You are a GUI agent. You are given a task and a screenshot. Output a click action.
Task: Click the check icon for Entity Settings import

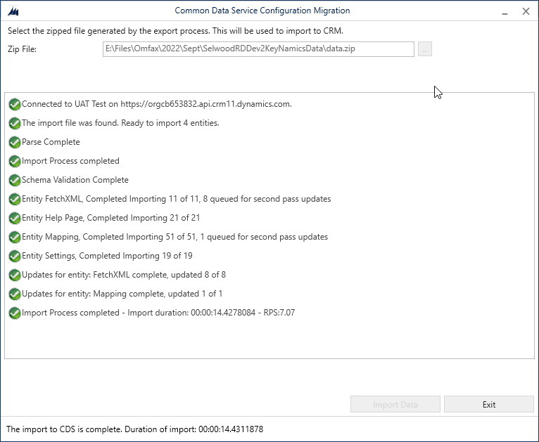click(x=15, y=256)
